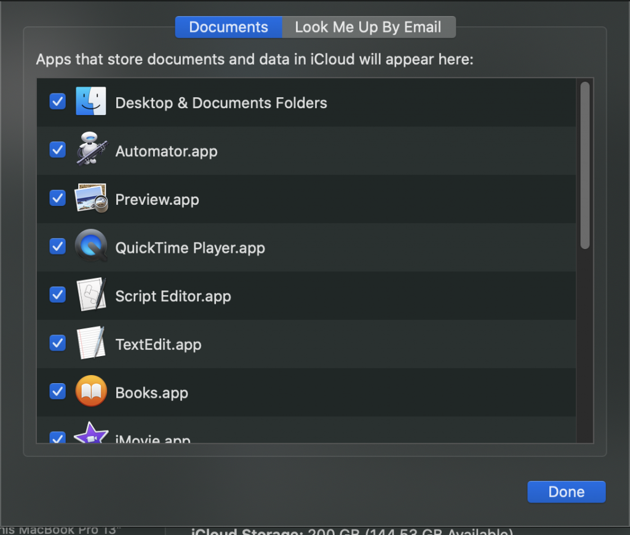The width and height of the screenshot is (630, 535).
Task: Select the Script Editor.app row text
Action: [173, 296]
